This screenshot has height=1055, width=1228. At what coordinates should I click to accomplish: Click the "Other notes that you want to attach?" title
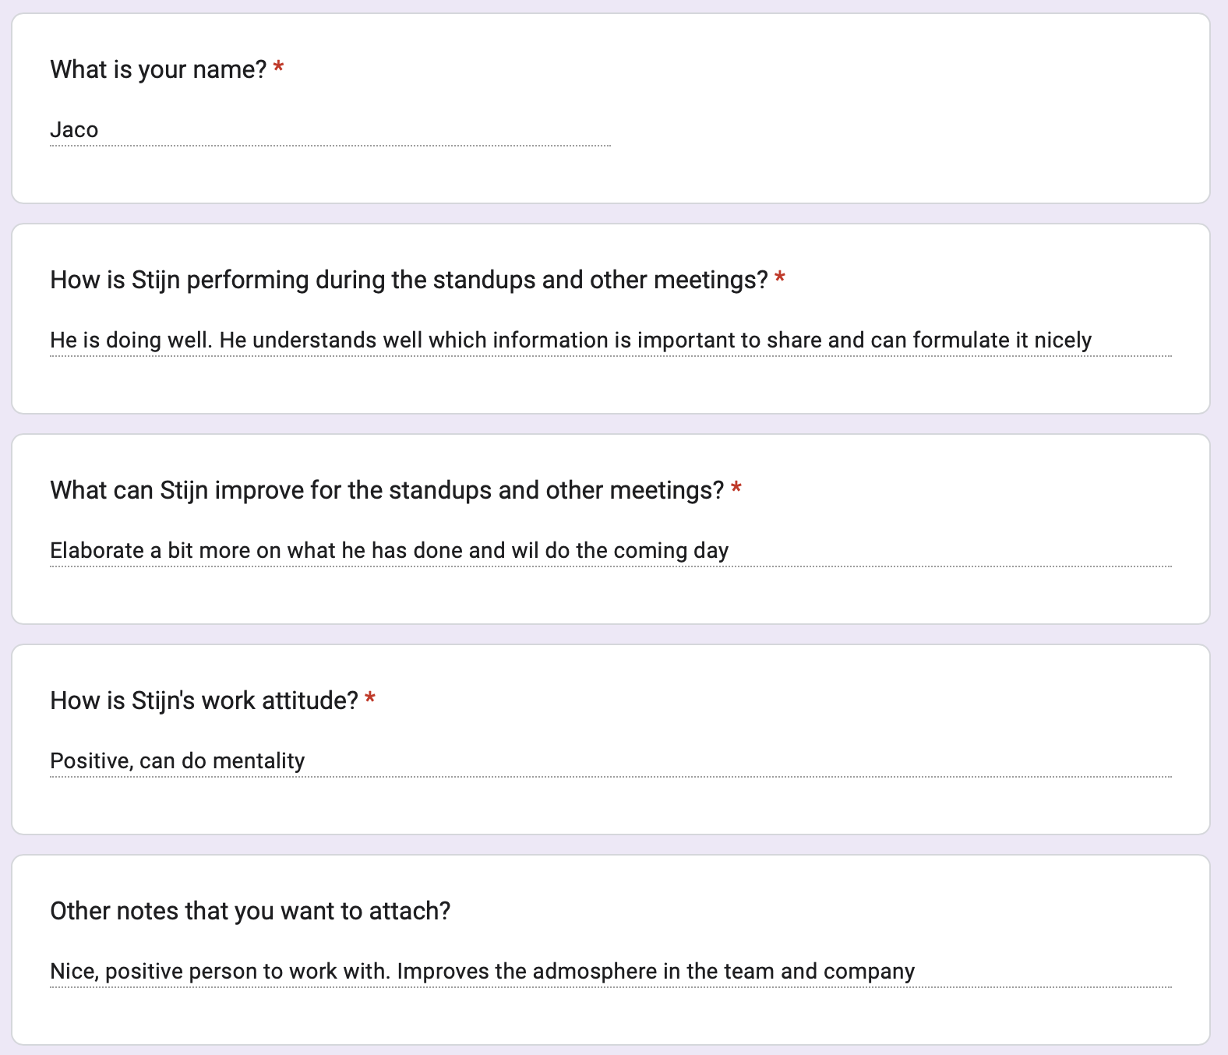250,911
